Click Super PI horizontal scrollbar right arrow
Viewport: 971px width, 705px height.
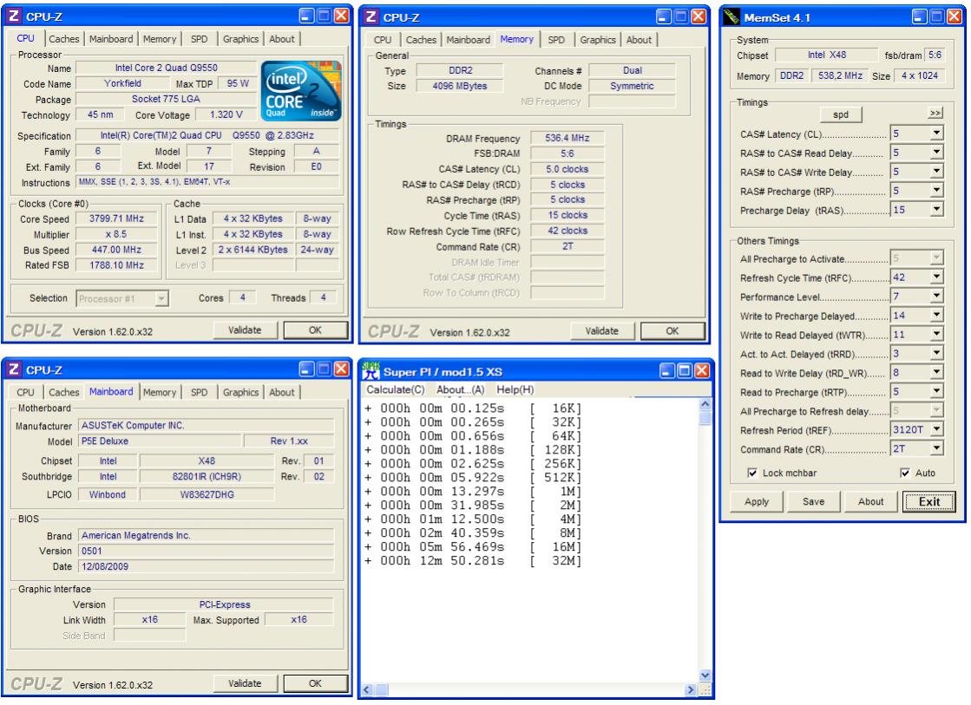[x=691, y=689]
